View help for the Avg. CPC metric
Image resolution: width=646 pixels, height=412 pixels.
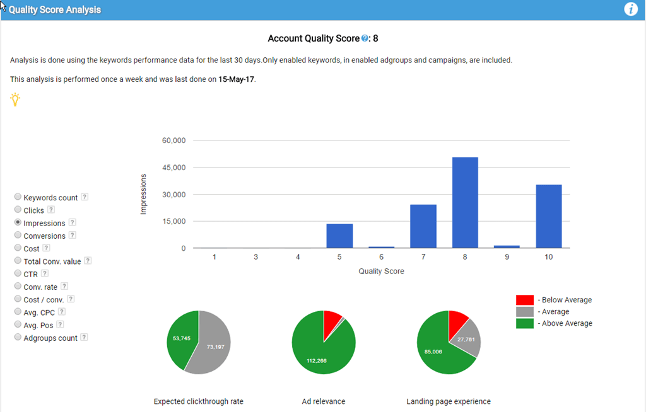pos(61,312)
